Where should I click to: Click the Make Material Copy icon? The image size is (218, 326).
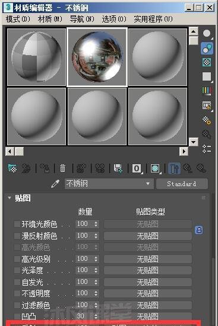pos(81,168)
